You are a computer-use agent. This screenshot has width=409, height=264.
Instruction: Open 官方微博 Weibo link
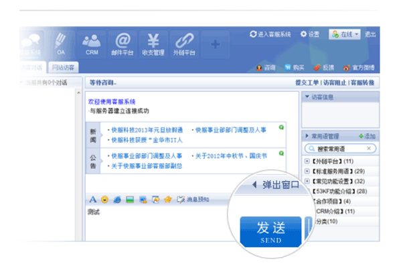pos(359,68)
